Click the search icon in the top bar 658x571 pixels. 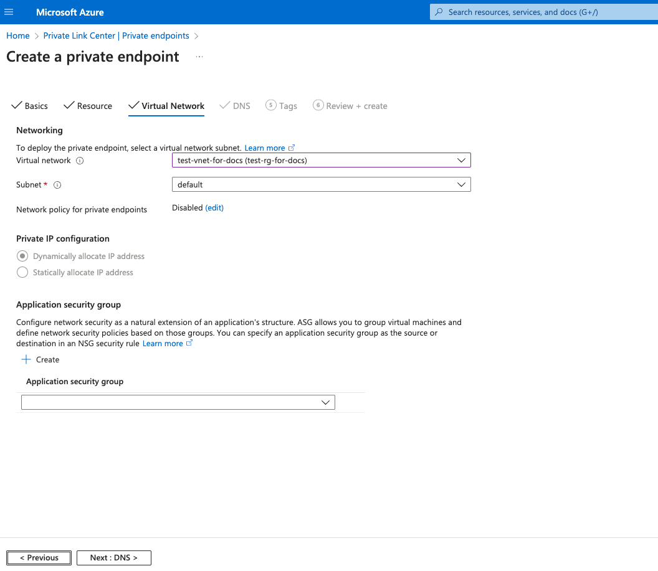439,12
